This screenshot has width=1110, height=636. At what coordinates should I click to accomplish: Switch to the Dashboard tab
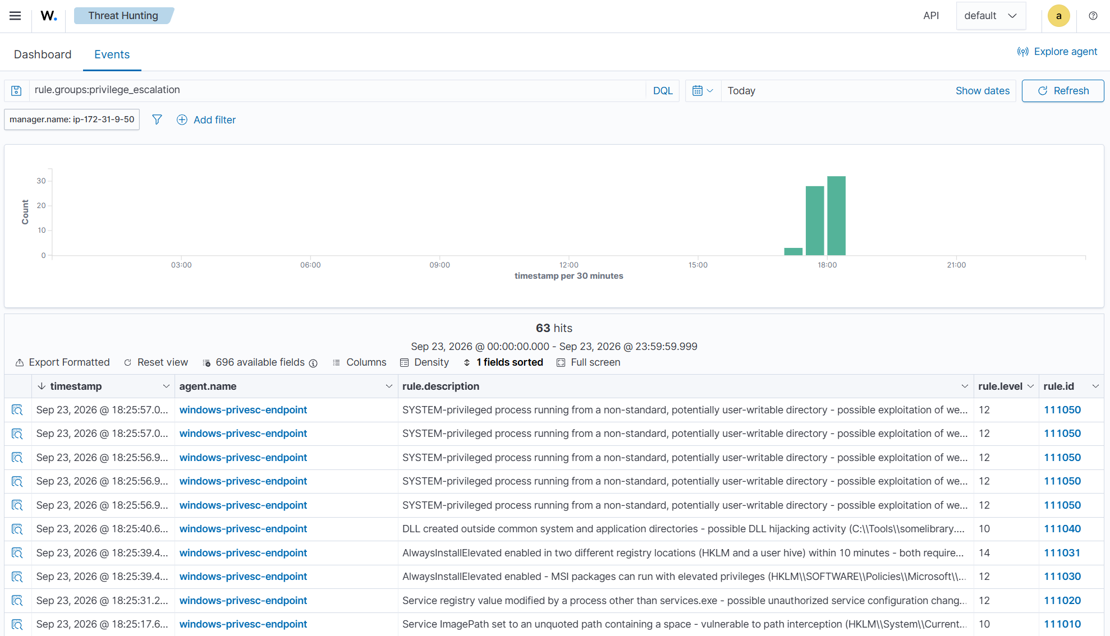pyautogui.click(x=43, y=54)
